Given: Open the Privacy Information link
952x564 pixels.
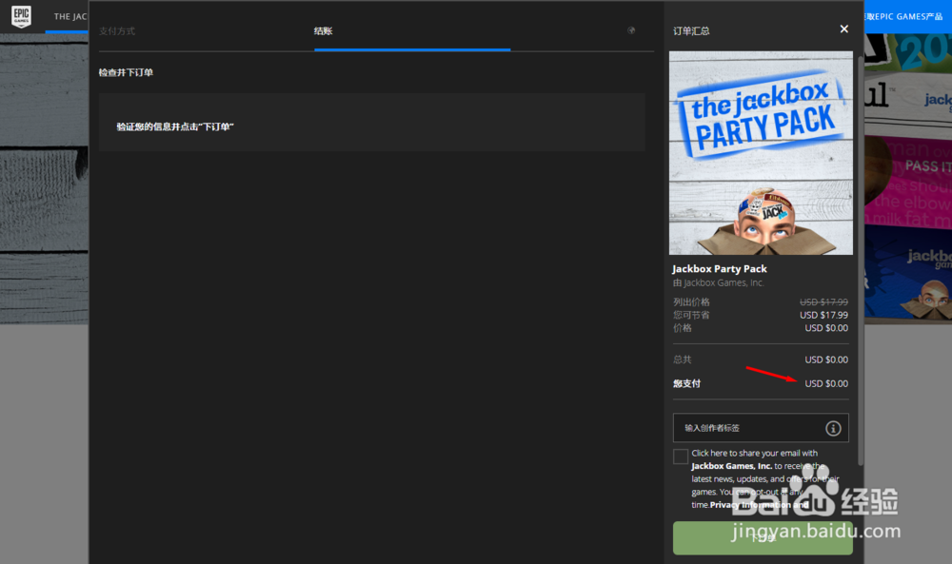Looking at the screenshot, I should (760, 505).
